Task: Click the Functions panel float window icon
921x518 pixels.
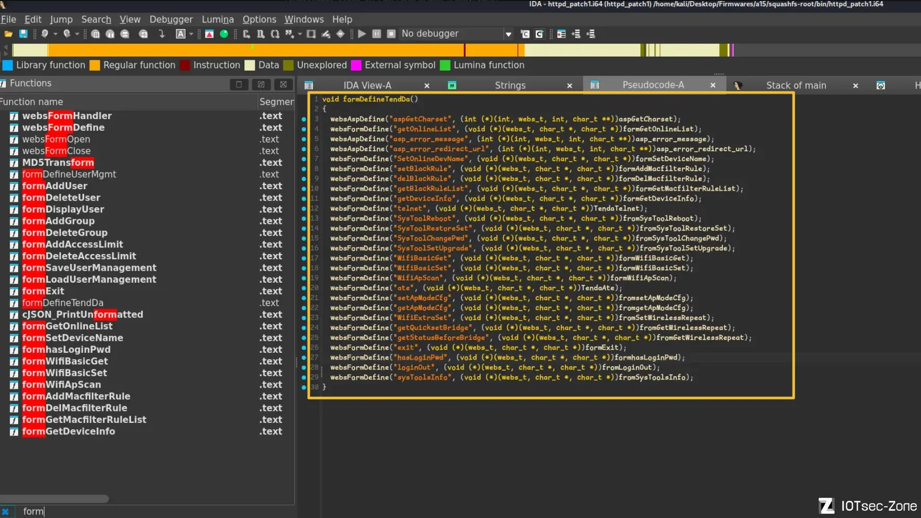Action: coord(239,84)
